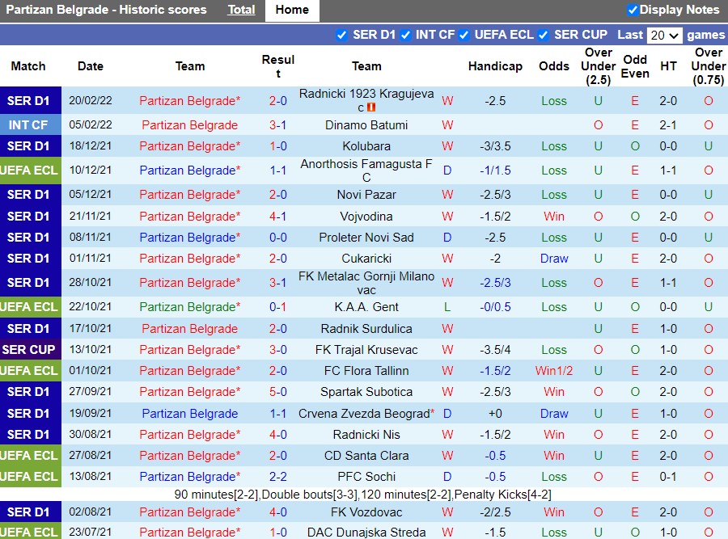Image resolution: width=728 pixels, height=539 pixels.
Task: Click Radnik Surdulica team name
Action: [366, 329]
